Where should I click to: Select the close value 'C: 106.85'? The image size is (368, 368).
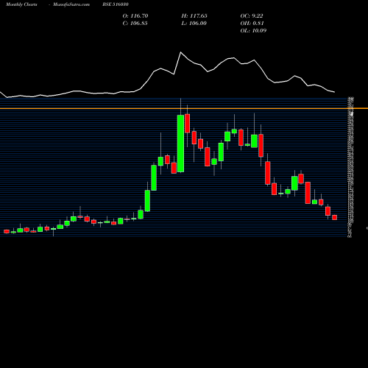click(135, 24)
